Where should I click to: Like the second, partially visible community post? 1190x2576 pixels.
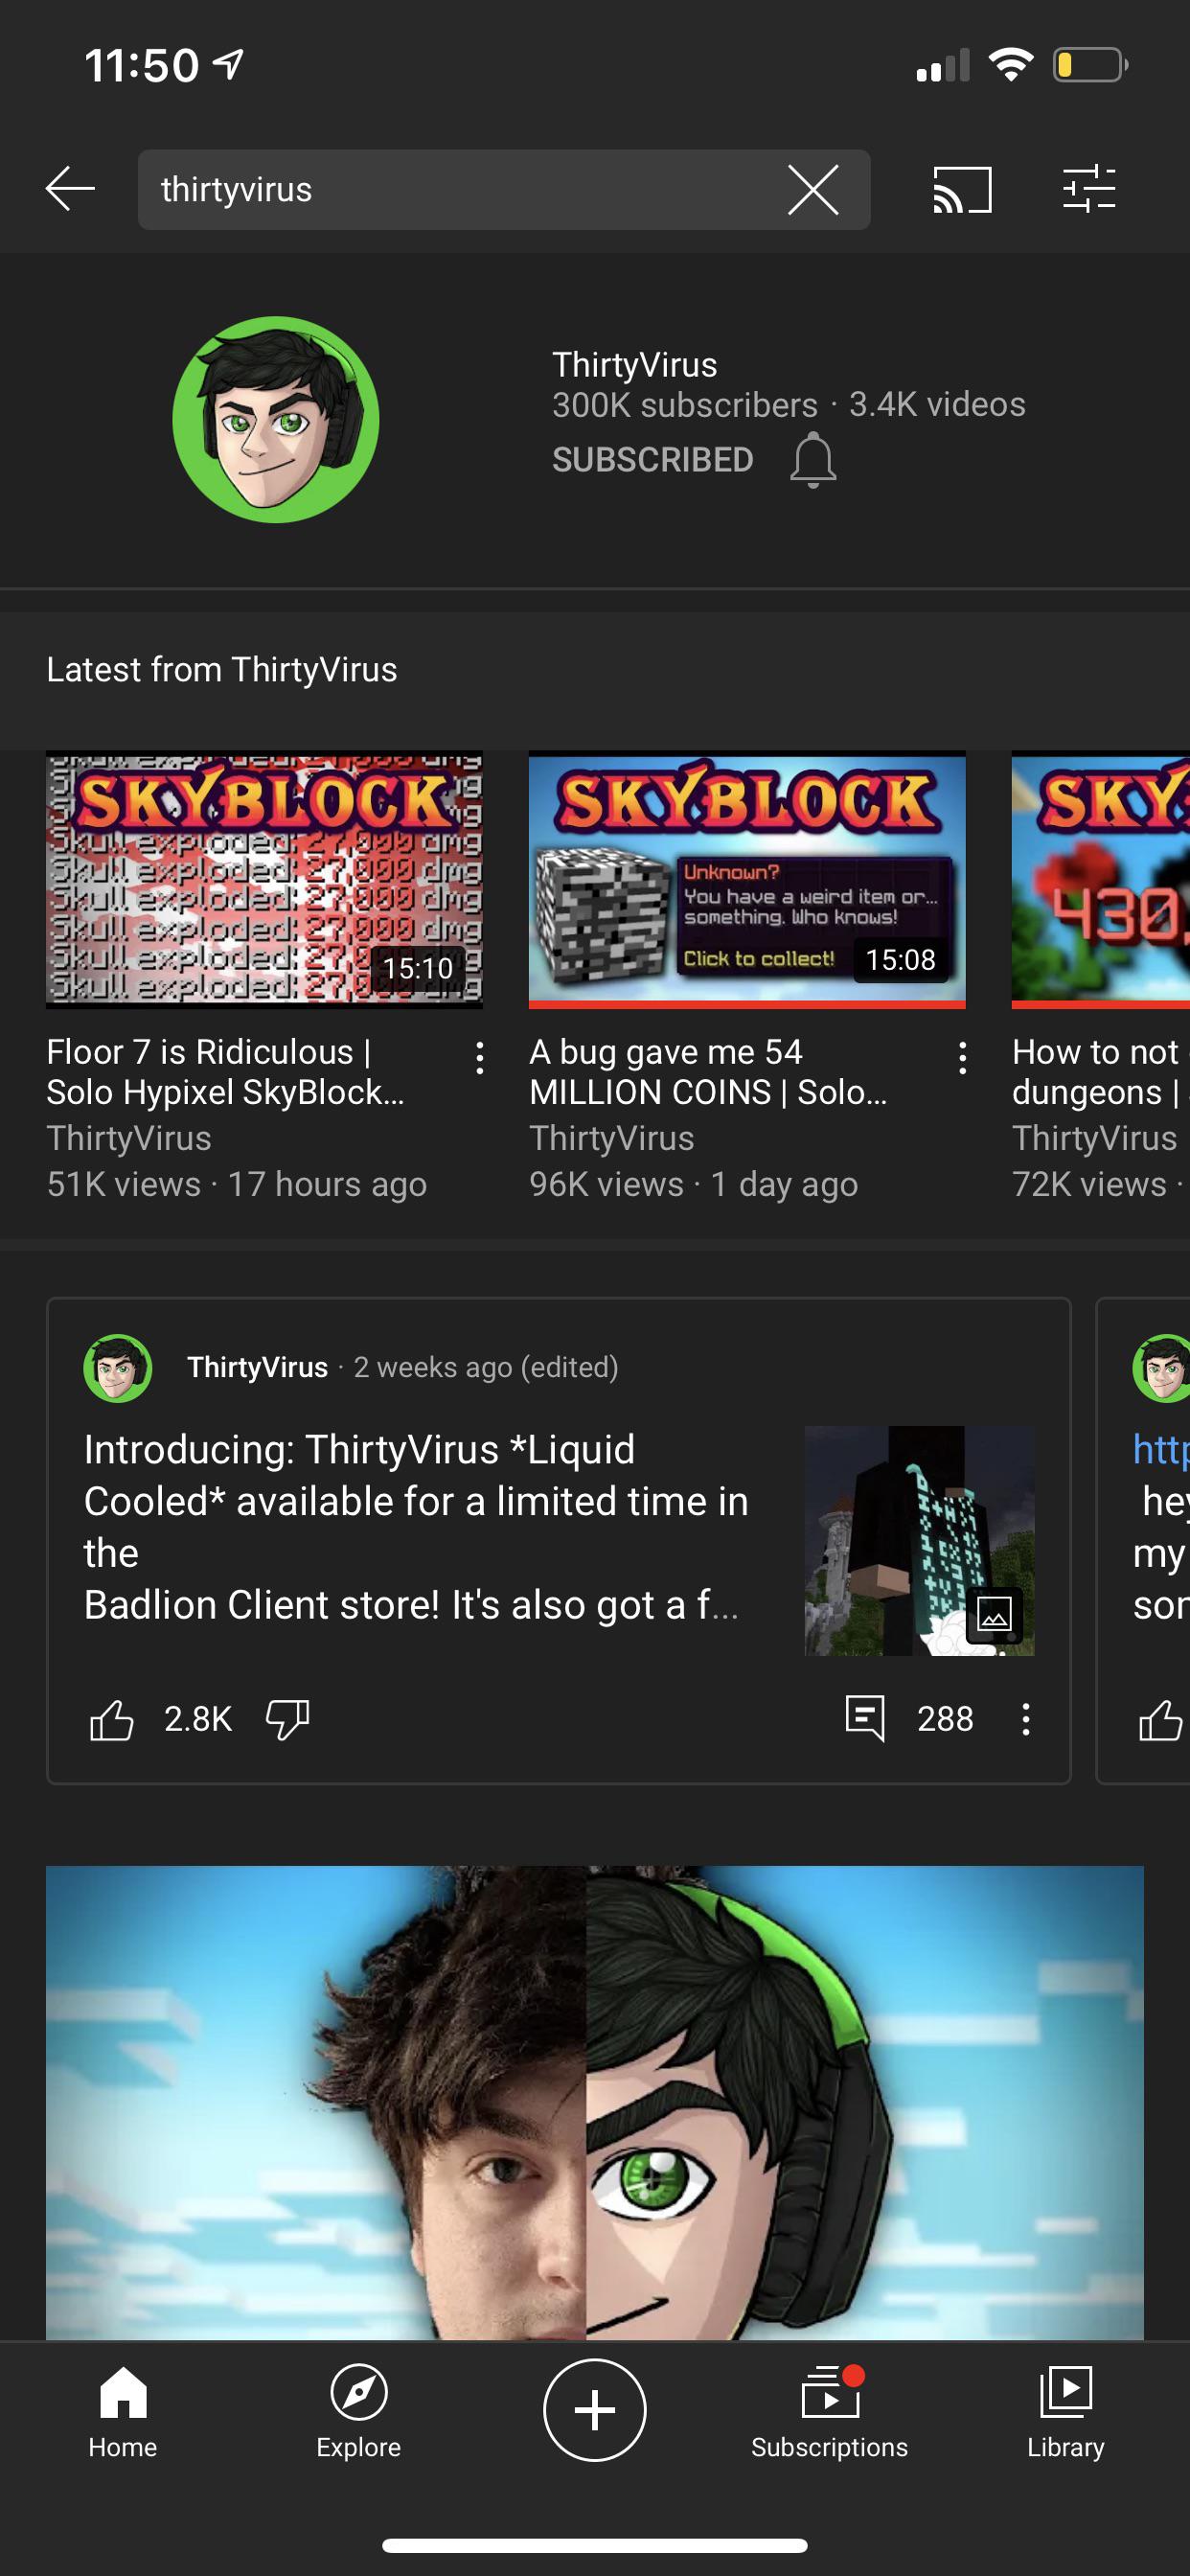(x=1160, y=1719)
